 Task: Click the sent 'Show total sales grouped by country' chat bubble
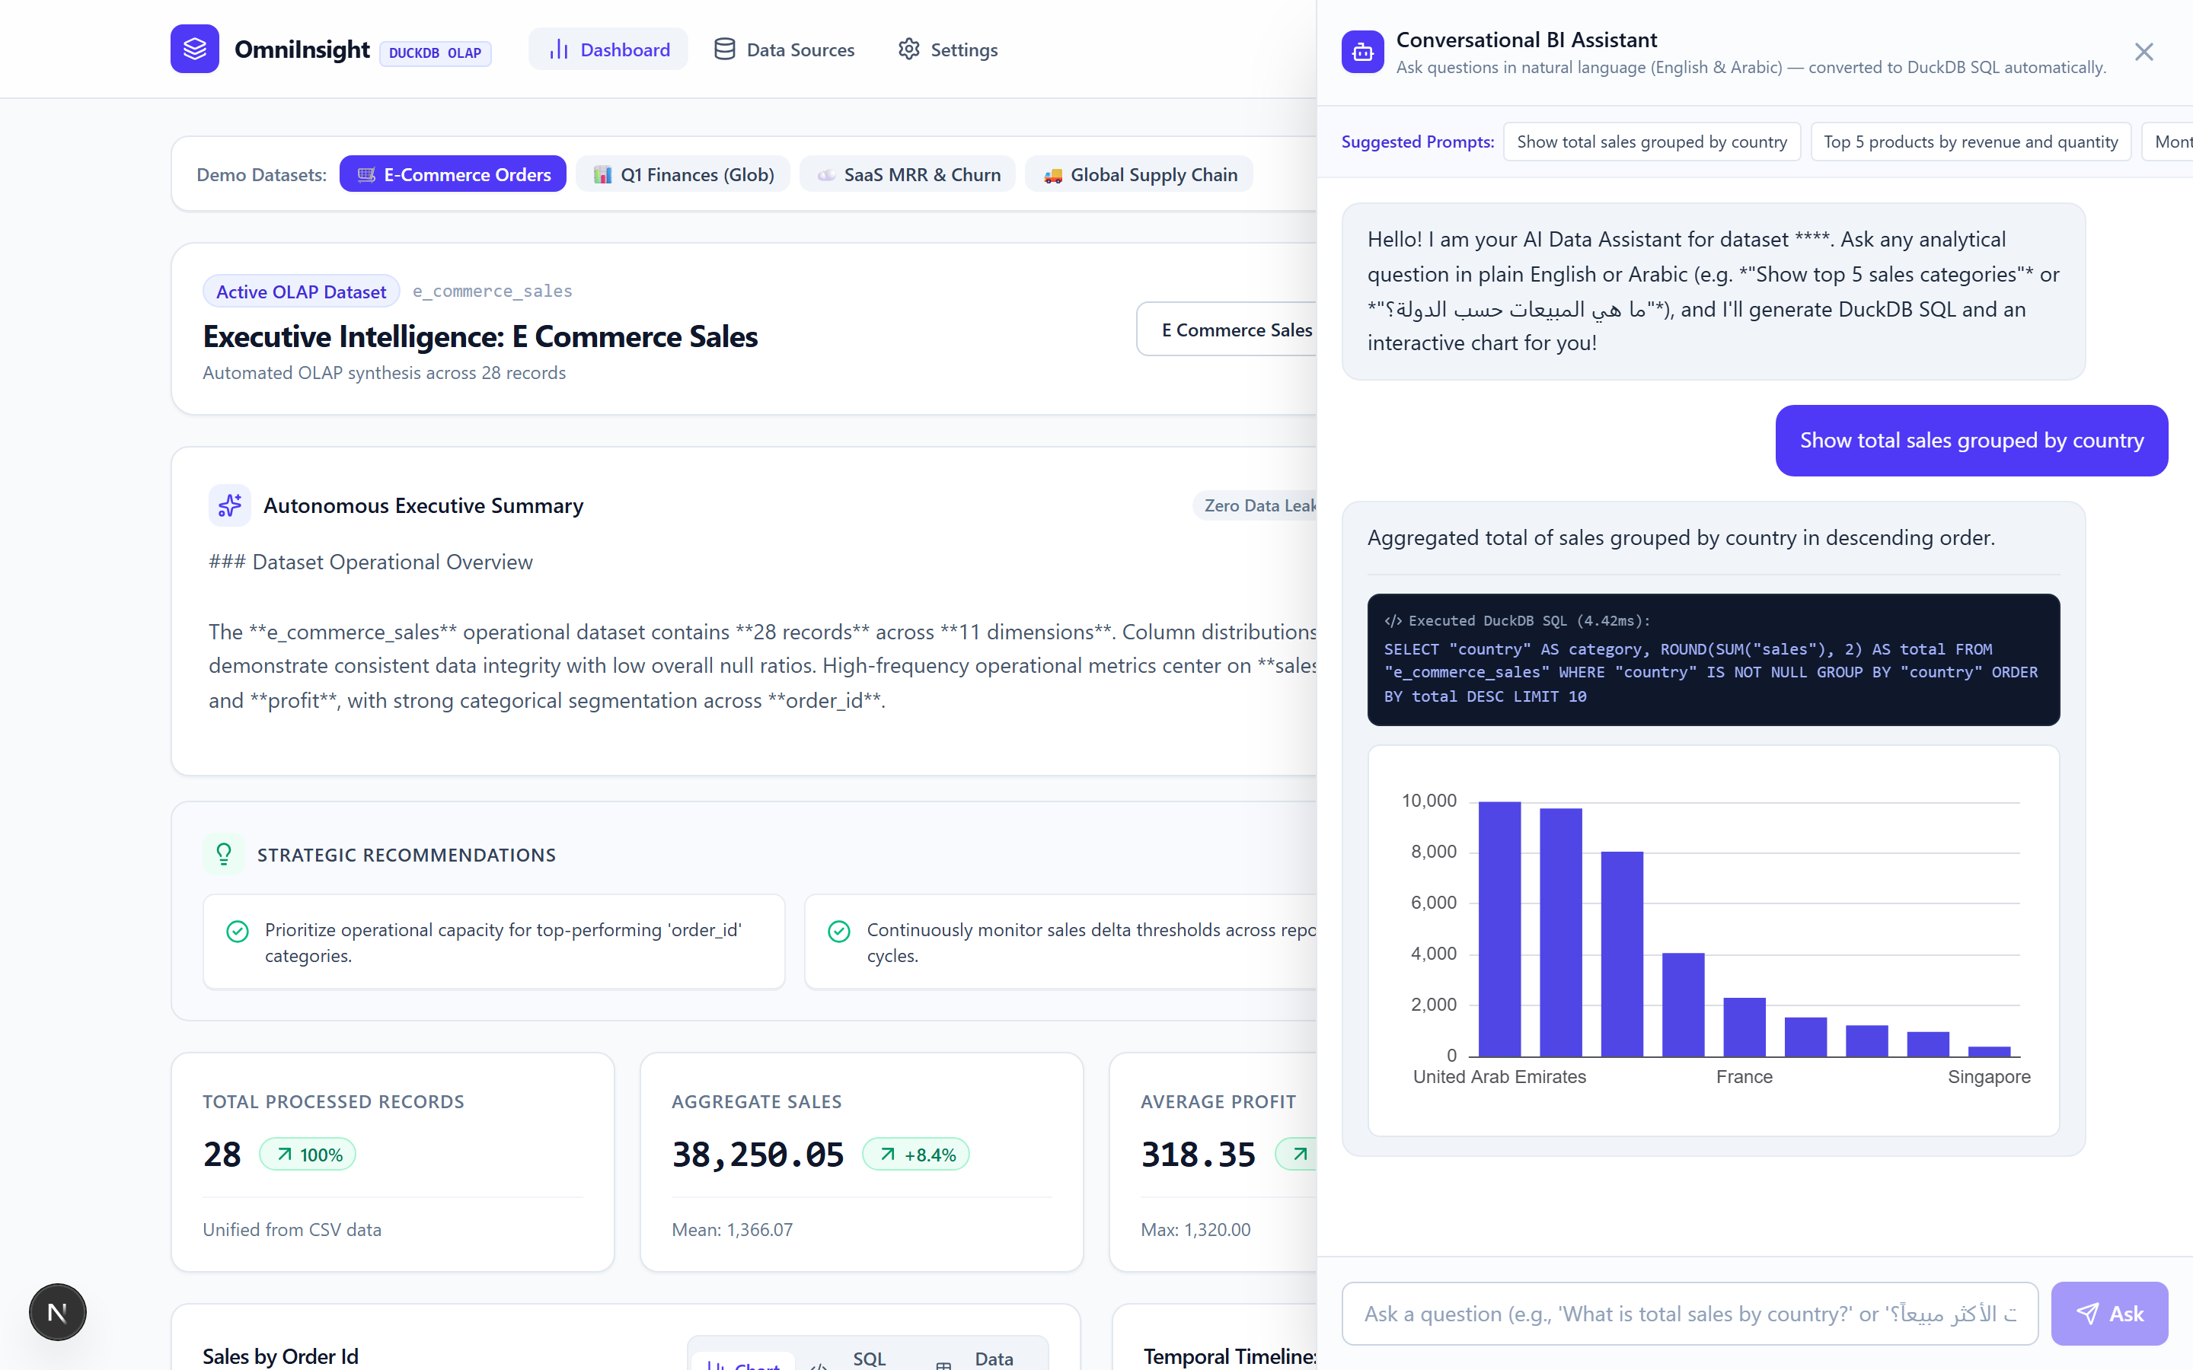[1971, 441]
